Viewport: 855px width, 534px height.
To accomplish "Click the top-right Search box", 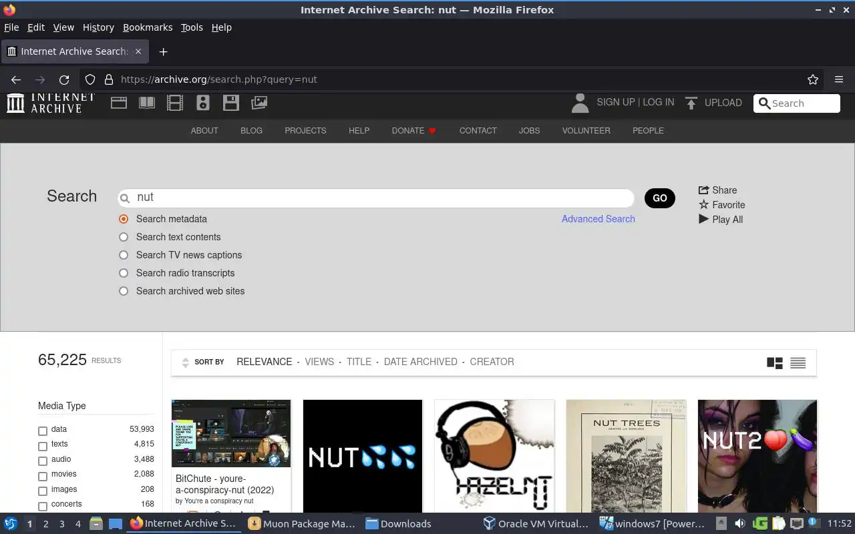I will pos(797,103).
